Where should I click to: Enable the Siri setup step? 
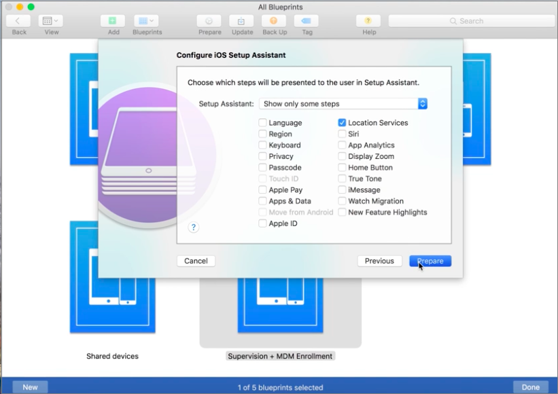(341, 134)
